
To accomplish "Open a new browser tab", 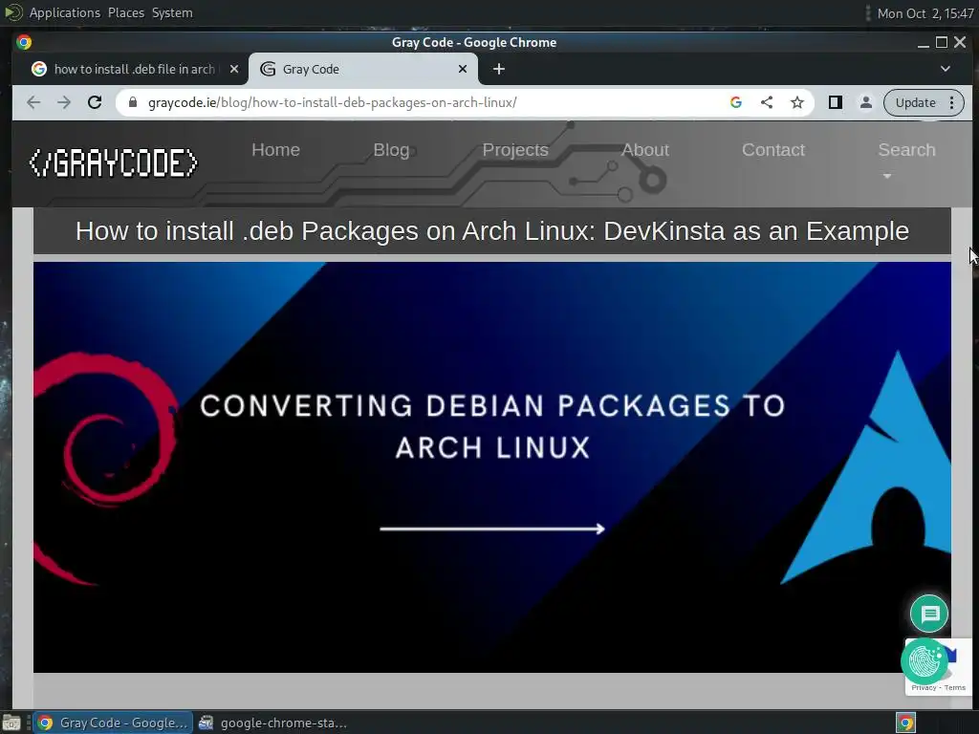I will pyautogui.click(x=499, y=69).
